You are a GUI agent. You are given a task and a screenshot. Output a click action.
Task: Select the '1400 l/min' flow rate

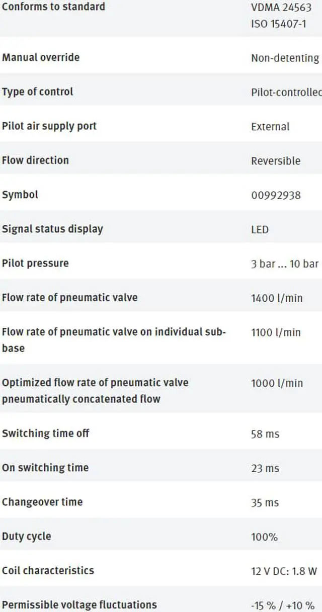tap(277, 298)
